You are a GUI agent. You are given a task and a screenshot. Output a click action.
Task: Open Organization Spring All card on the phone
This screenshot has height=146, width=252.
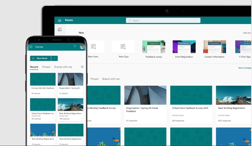tap(70, 84)
